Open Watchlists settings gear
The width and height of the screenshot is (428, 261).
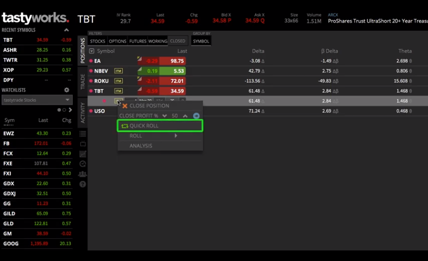coord(66,90)
